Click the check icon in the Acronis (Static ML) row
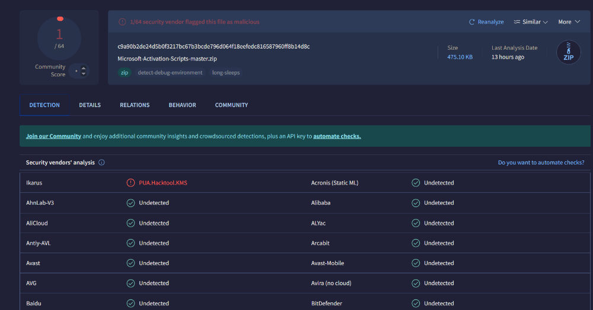The height and width of the screenshot is (310, 593). pos(416,183)
